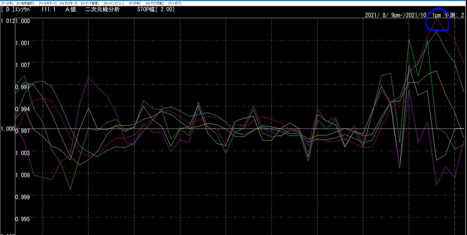Toggle F8 グラフ反転 chart inversion
Viewport: 467px width, 235px height.
pos(155,3)
